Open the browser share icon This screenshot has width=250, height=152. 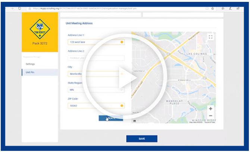pos(238,8)
